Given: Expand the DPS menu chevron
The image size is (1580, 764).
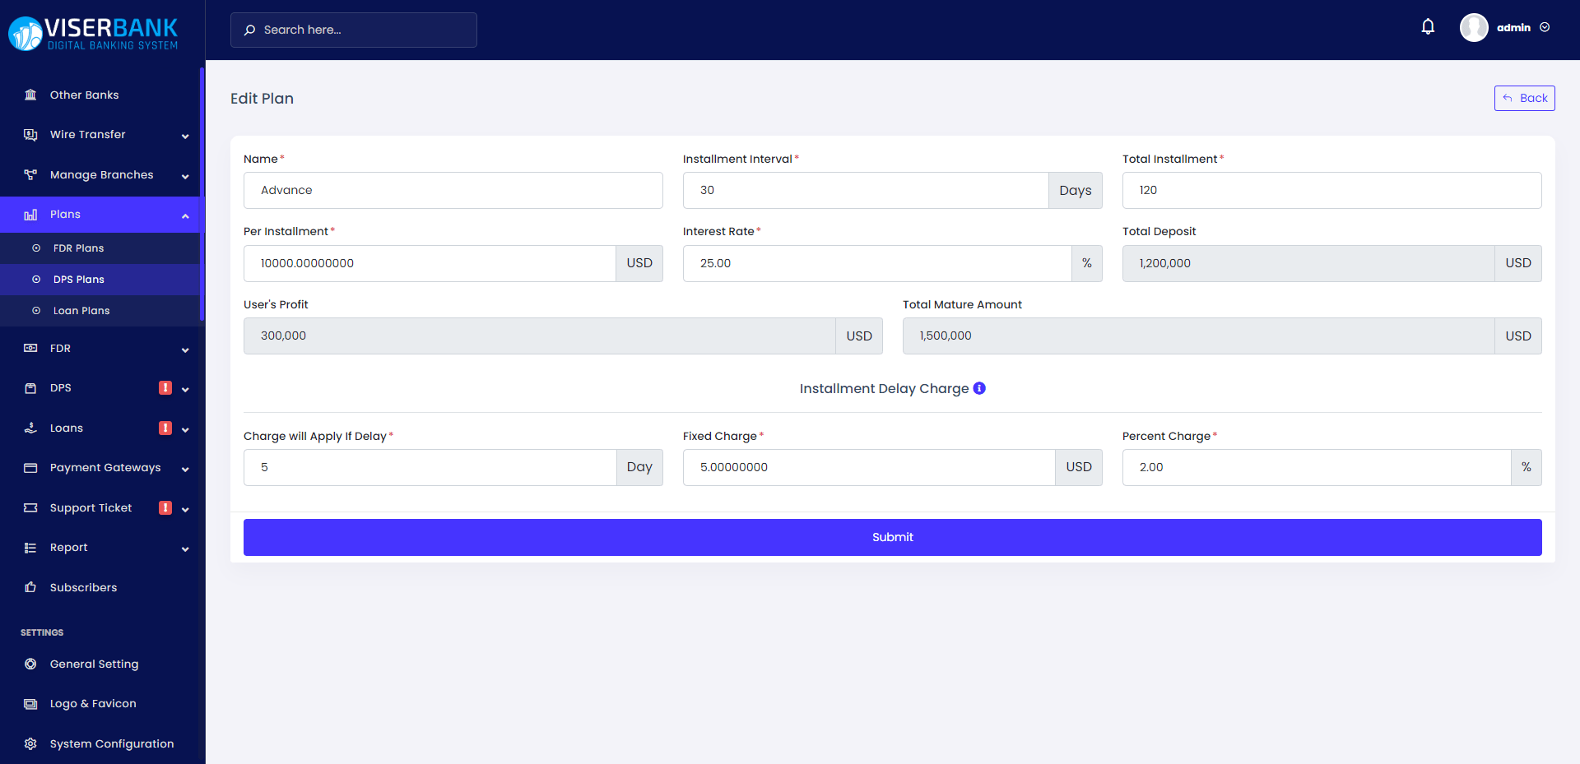Looking at the screenshot, I should 185,389.
